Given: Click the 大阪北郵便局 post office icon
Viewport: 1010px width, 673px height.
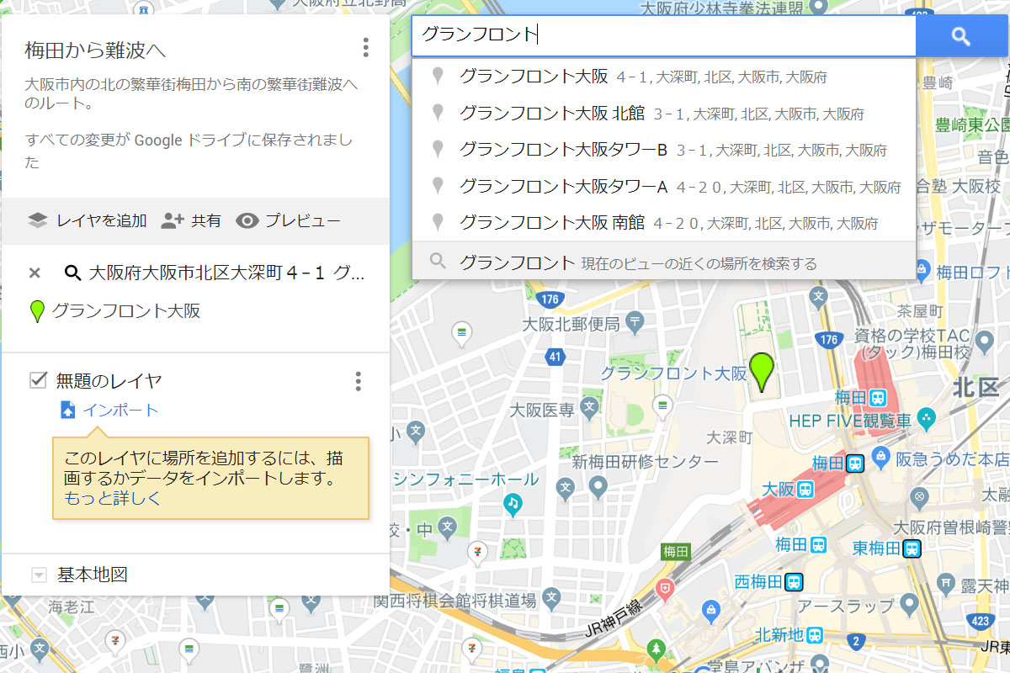Looking at the screenshot, I should [x=635, y=321].
